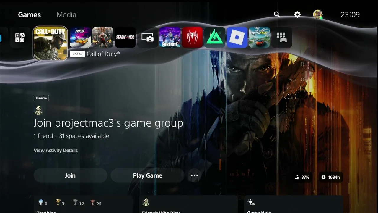Select The Crew Motorfest tile
The image size is (378, 213).
coord(259,37)
